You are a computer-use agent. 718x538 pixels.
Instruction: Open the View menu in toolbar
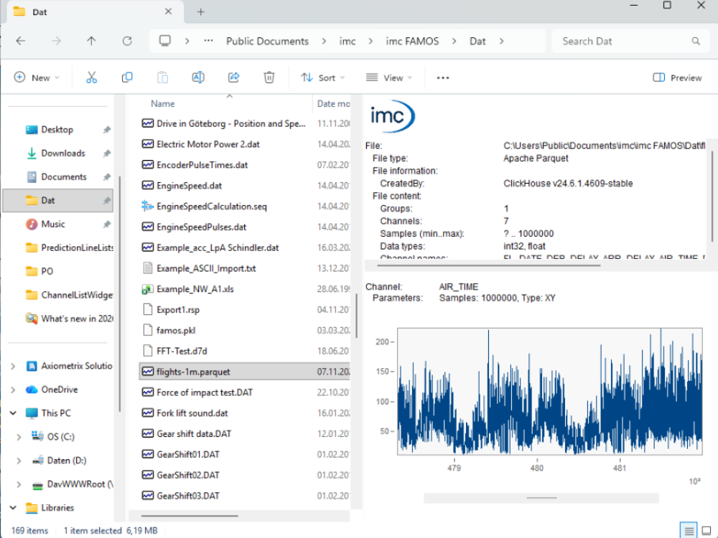pos(389,77)
